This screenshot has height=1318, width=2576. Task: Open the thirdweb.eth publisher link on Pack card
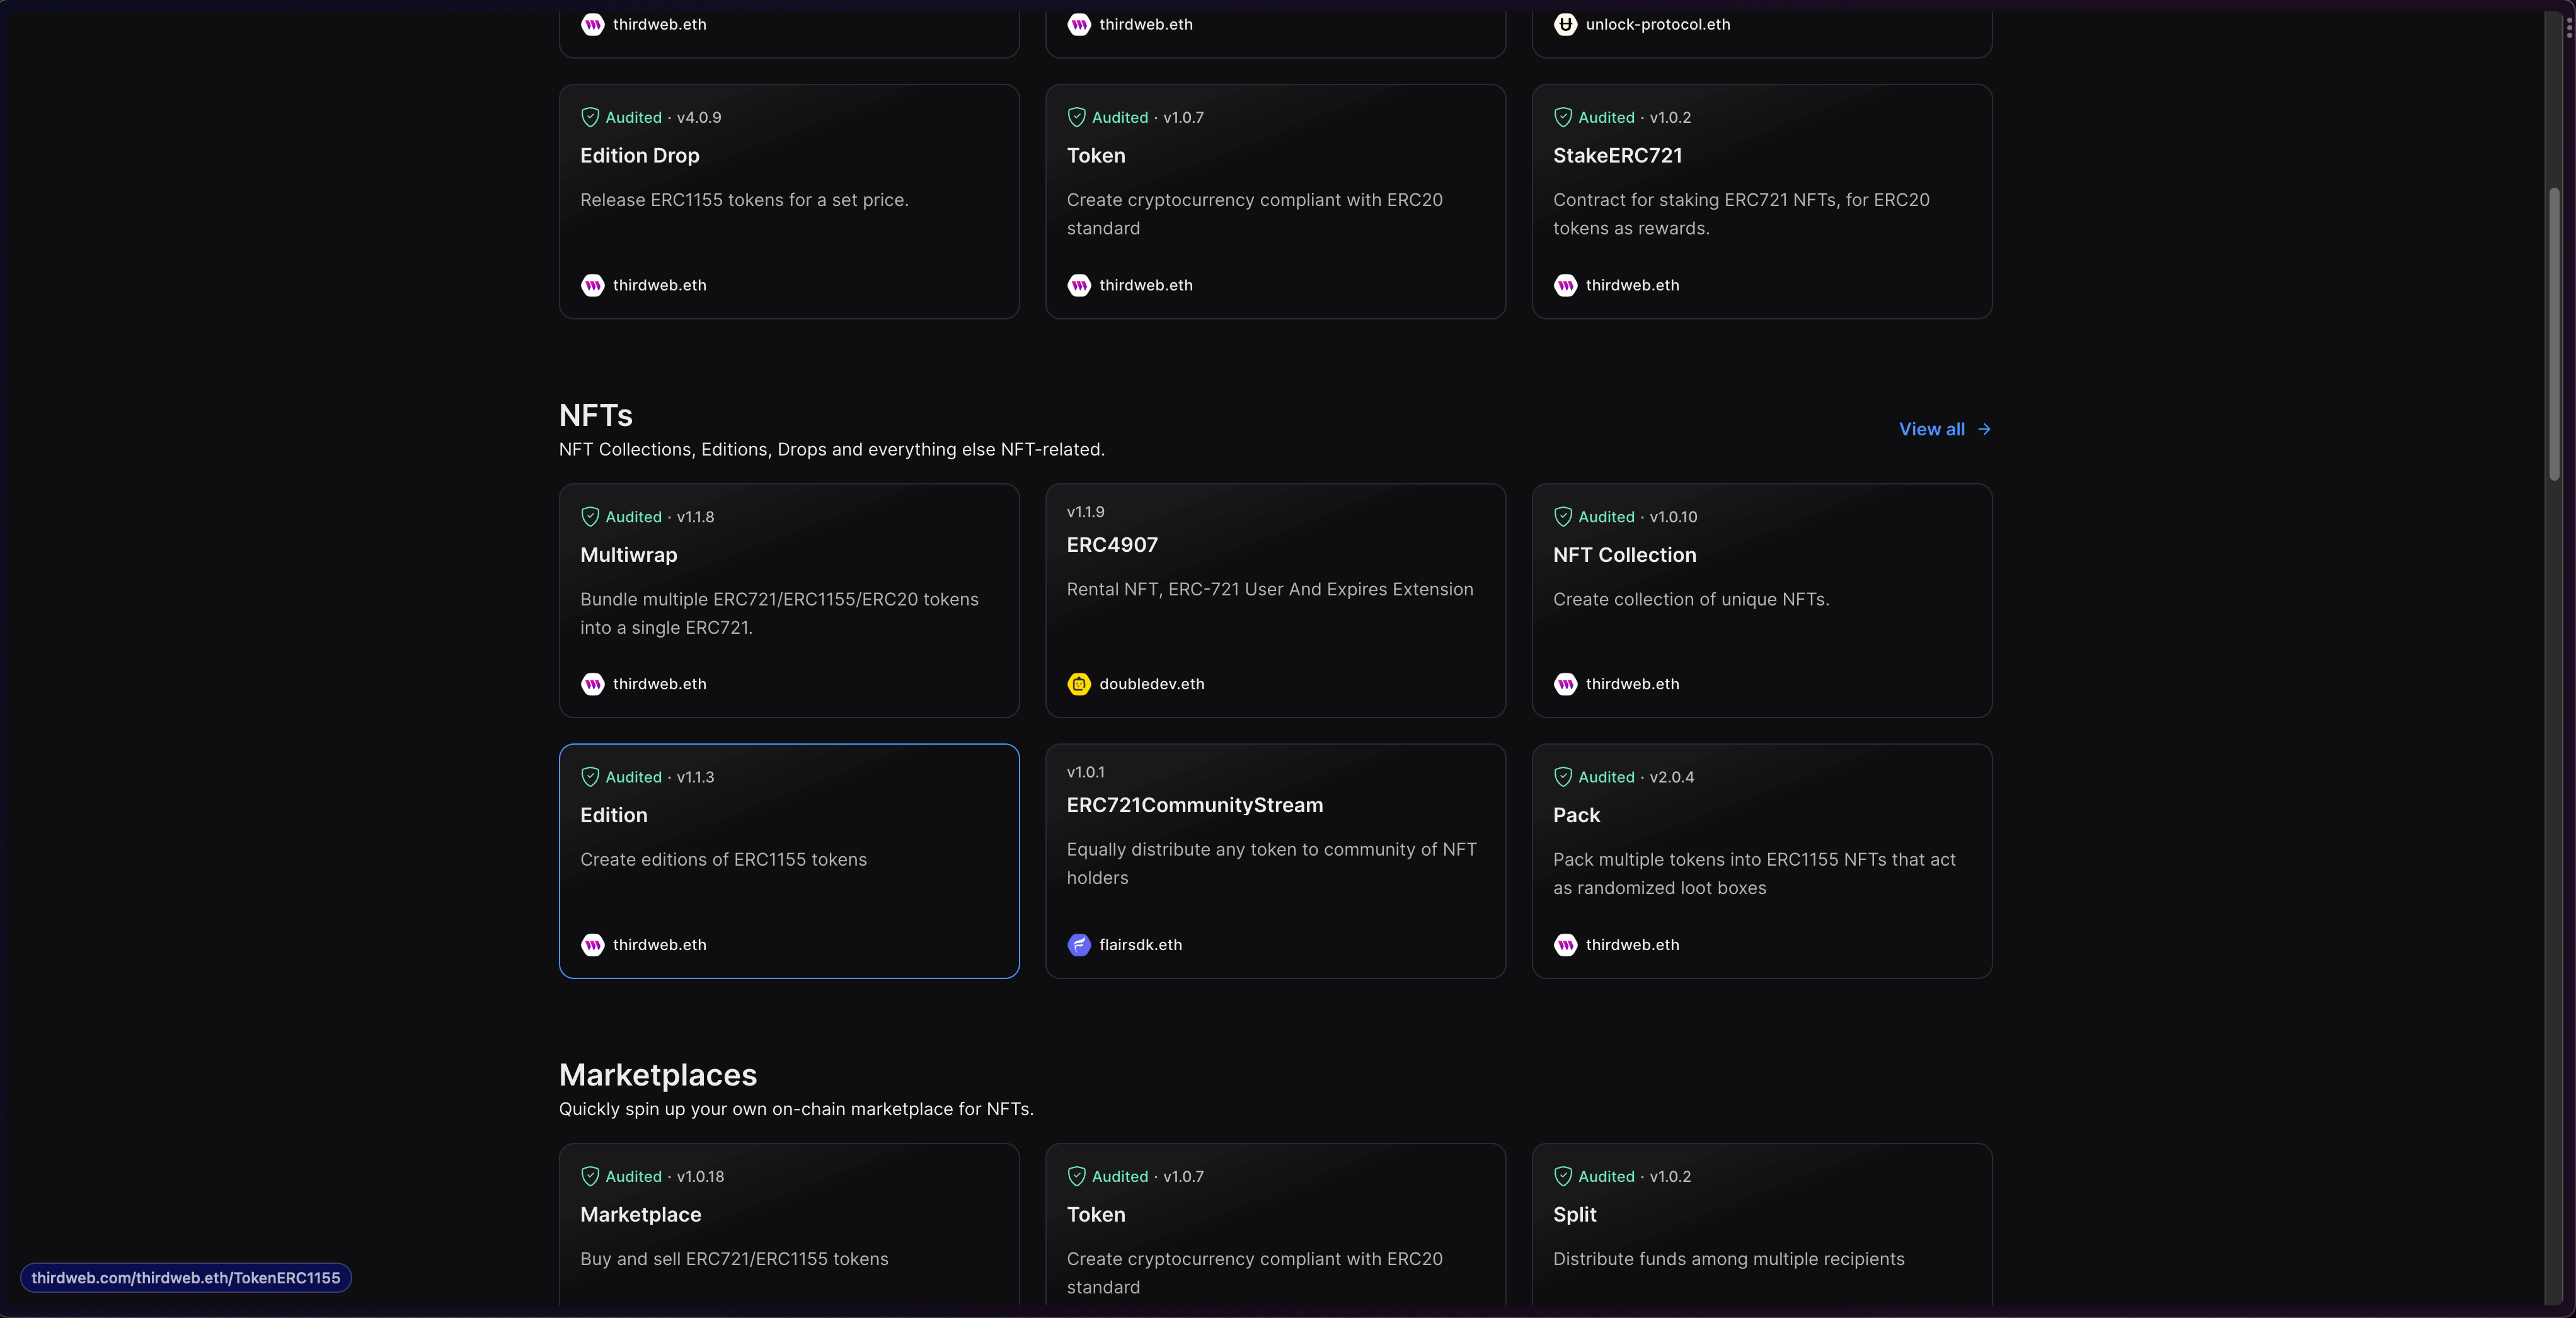pyautogui.click(x=1631, y=945)
